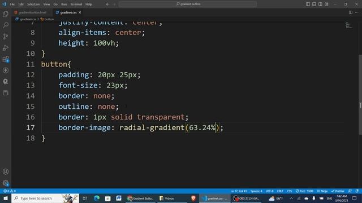362x203 pixels.
Task: Open the activity bar icon below the lightning bolt
Action: click(x=6, y=81)
